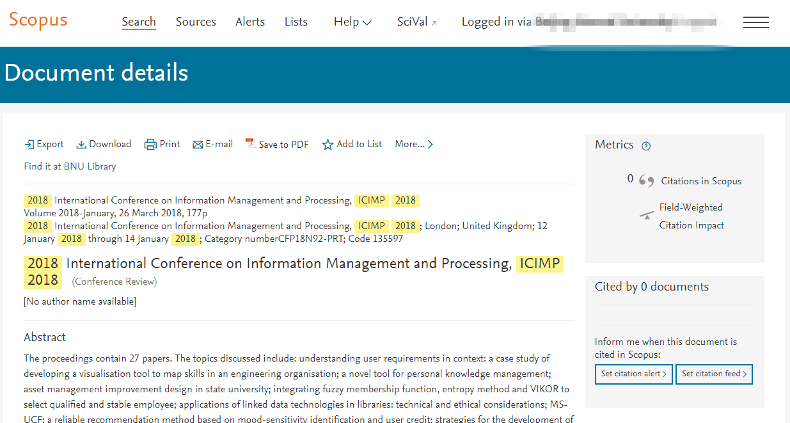
Task: Navigate to Lists
Action: [x=296, y=22]
